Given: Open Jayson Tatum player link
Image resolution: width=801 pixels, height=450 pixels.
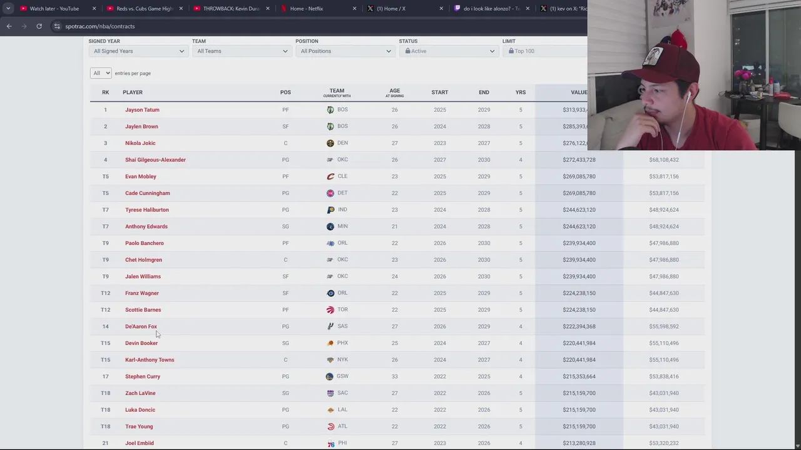Looking at the screenshot, I should pos(142,110).
